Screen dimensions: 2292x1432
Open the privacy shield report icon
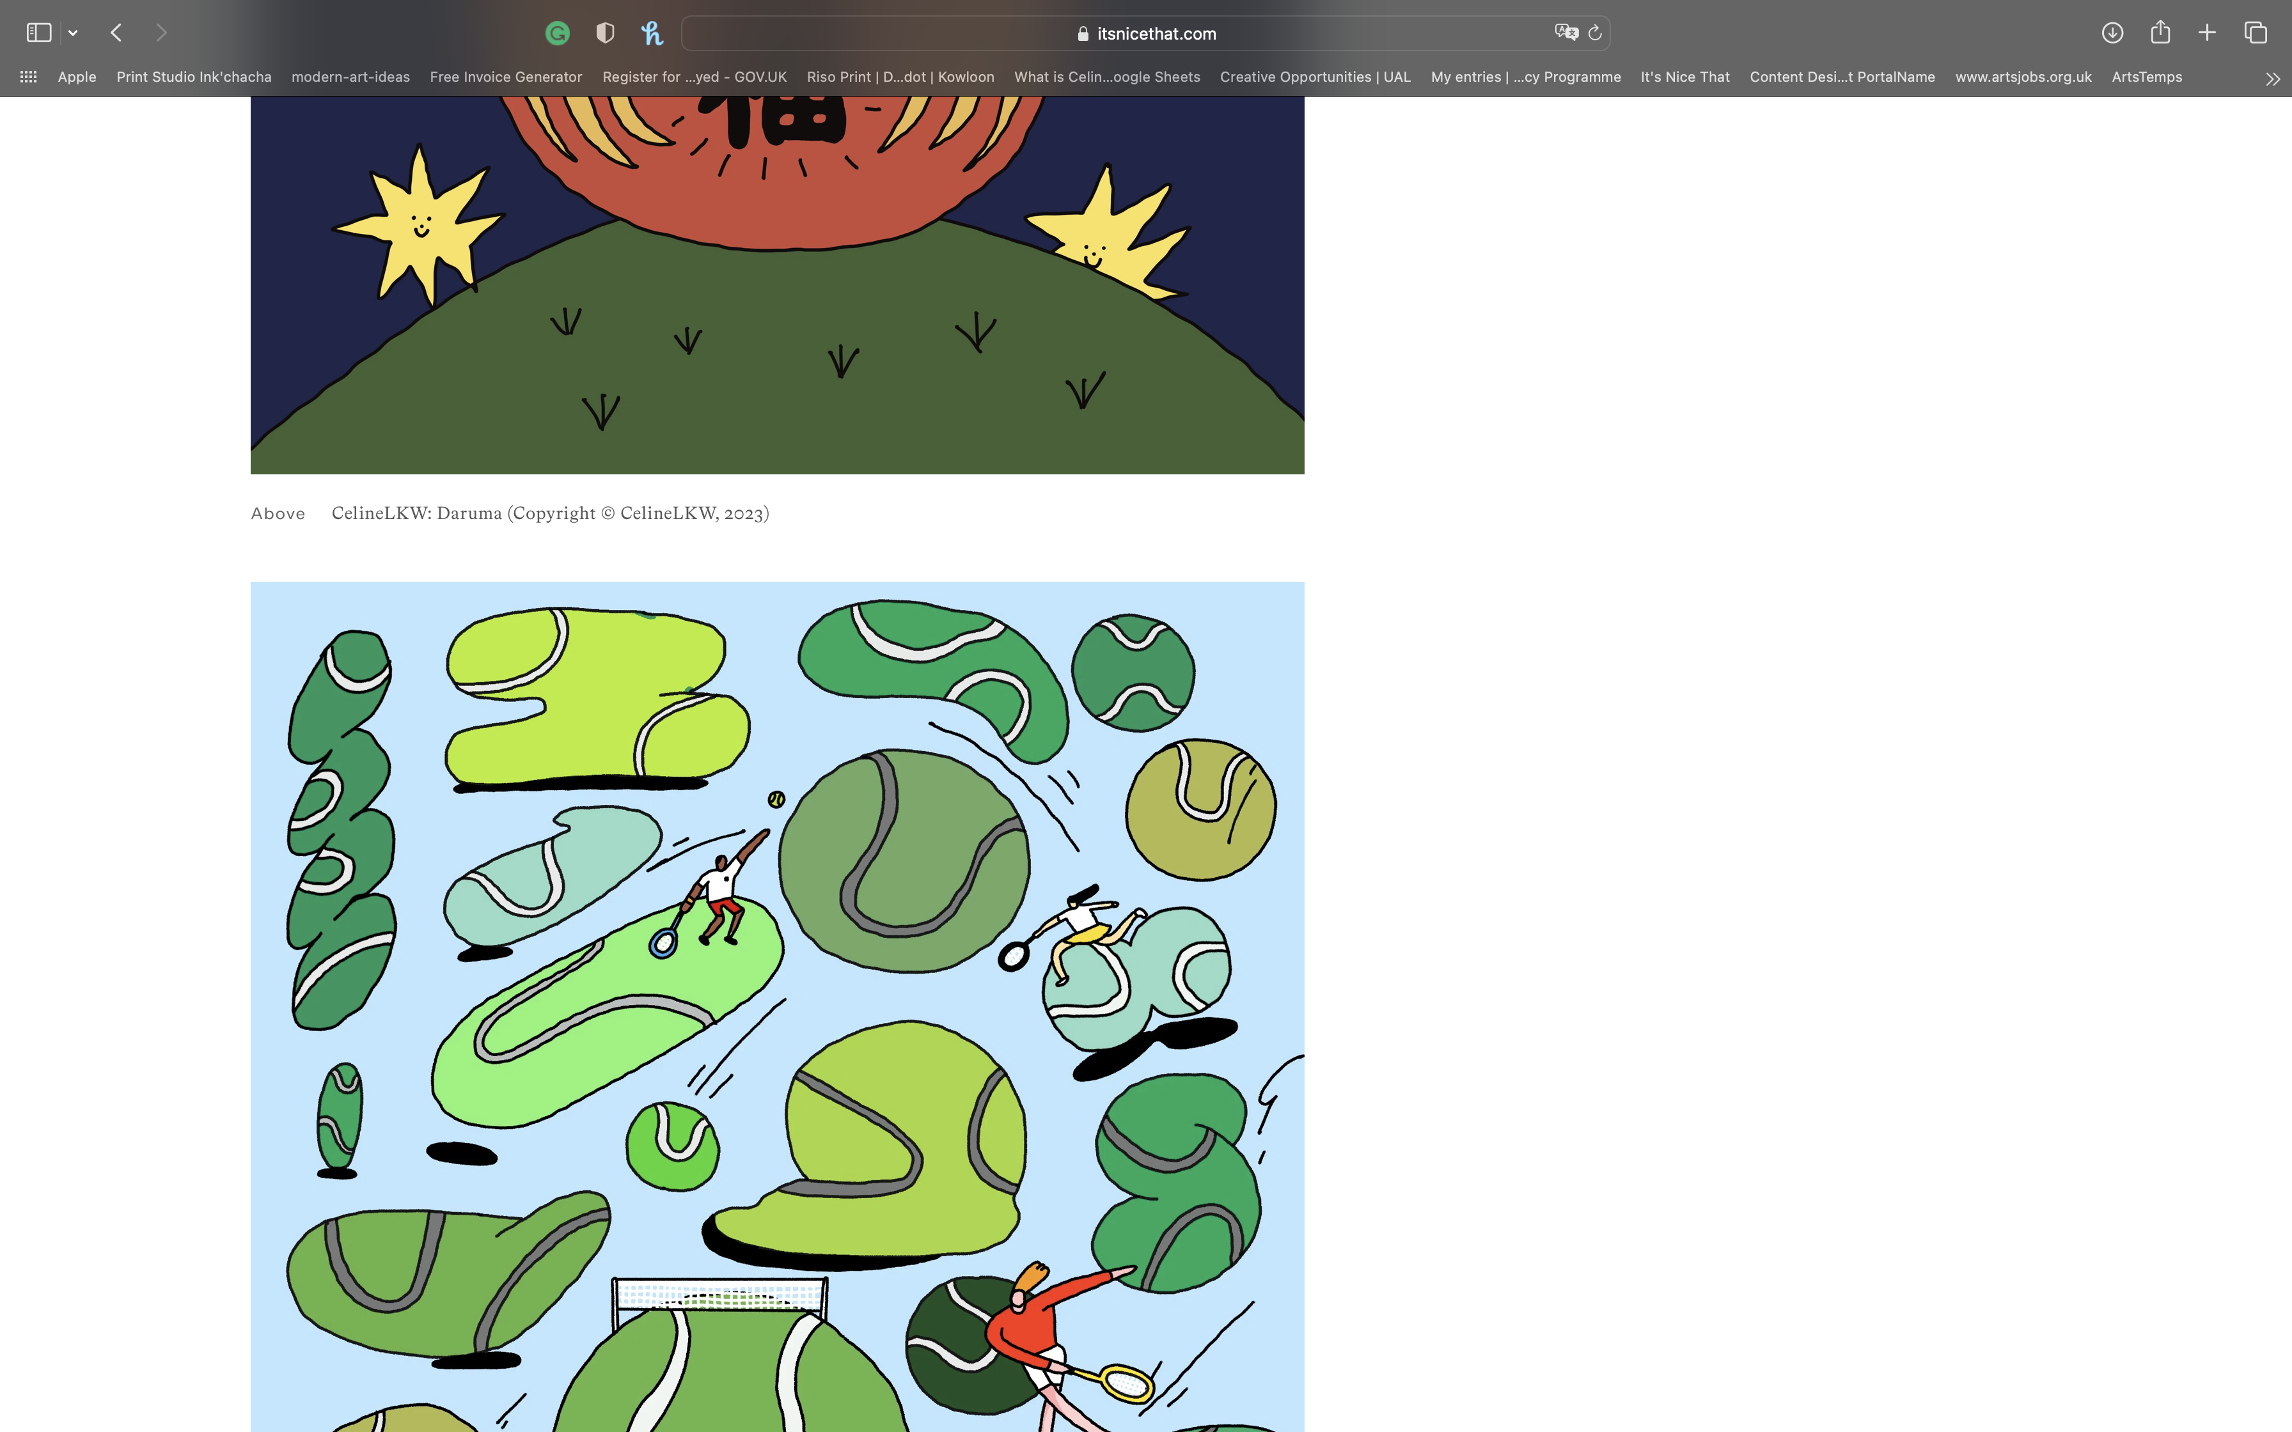[605, 33]
